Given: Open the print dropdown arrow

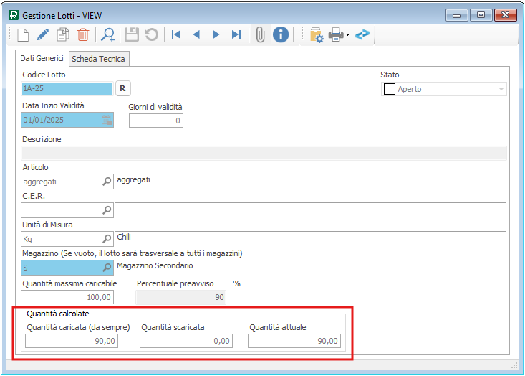Looking at the screenshot, I should tap(347, 34).
